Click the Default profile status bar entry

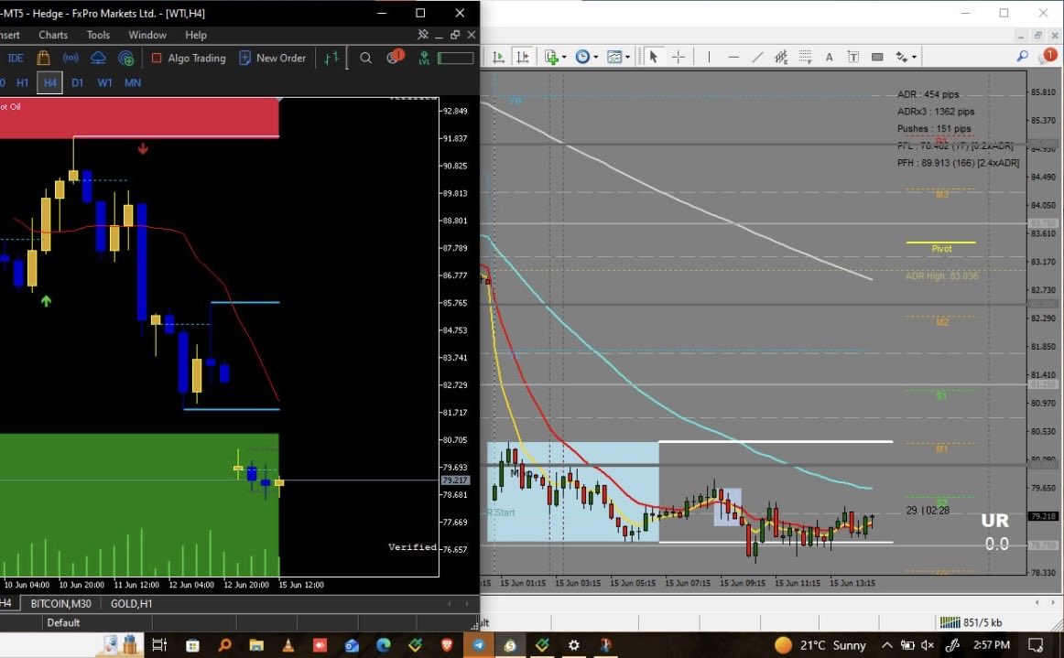coord(63,622)
